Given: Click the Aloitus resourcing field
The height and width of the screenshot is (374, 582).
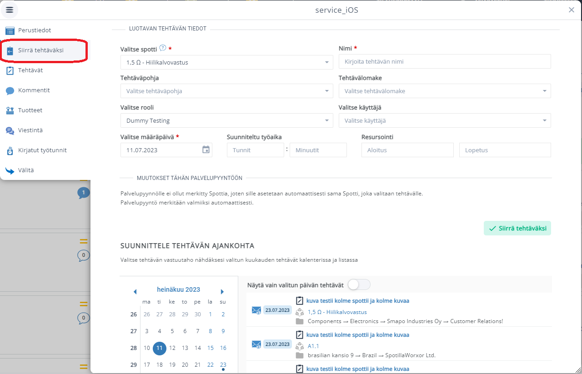Looking at the screenshot, I should click(x=407, y=150).
